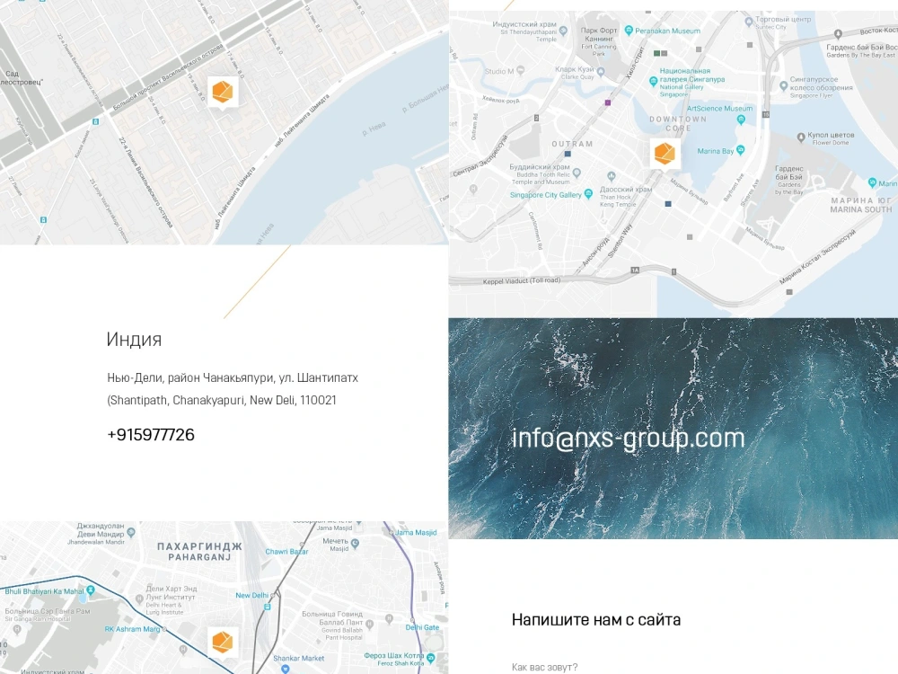Select the Studio M location pin
Viewport: 898px width, 674px height.
pos(520,70)
